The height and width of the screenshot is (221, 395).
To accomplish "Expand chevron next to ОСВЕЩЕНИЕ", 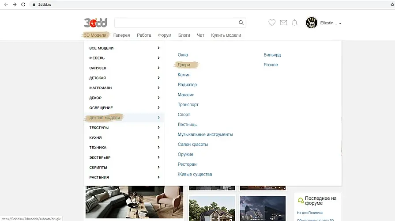I will 158,107.
